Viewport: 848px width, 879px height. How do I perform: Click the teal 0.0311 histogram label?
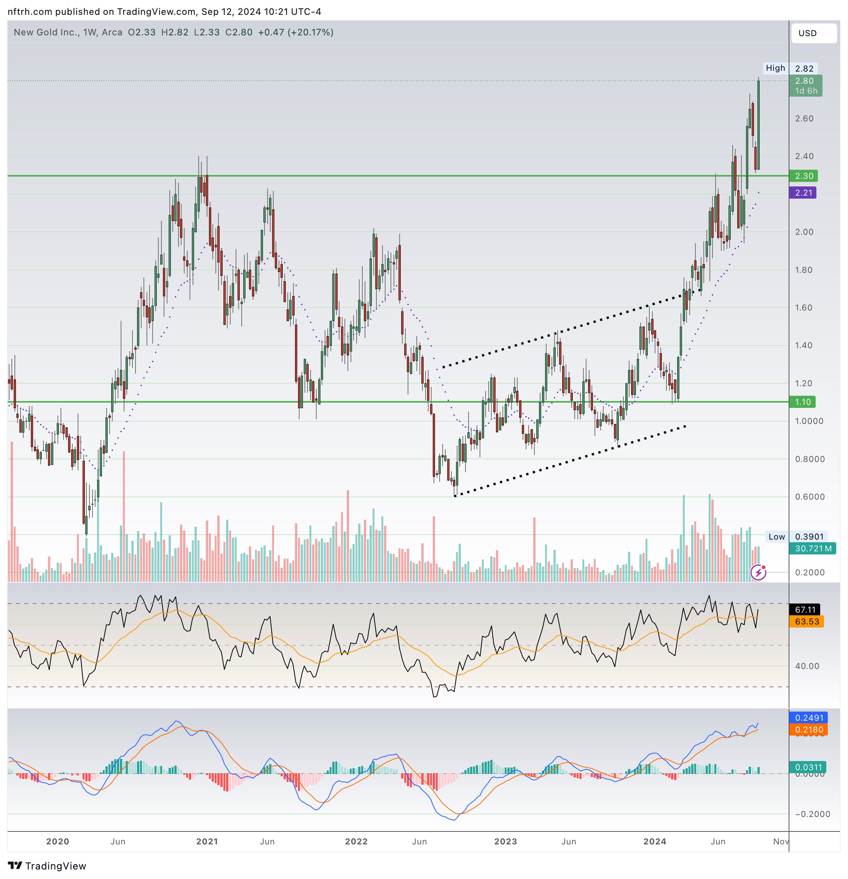[x=808, y=768]
